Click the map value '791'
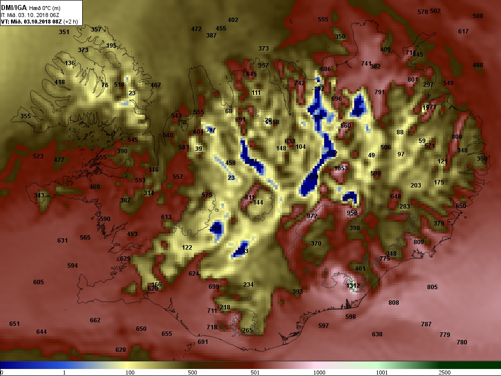The height and width of the screenshot is (376, 501). pos(380,92)
